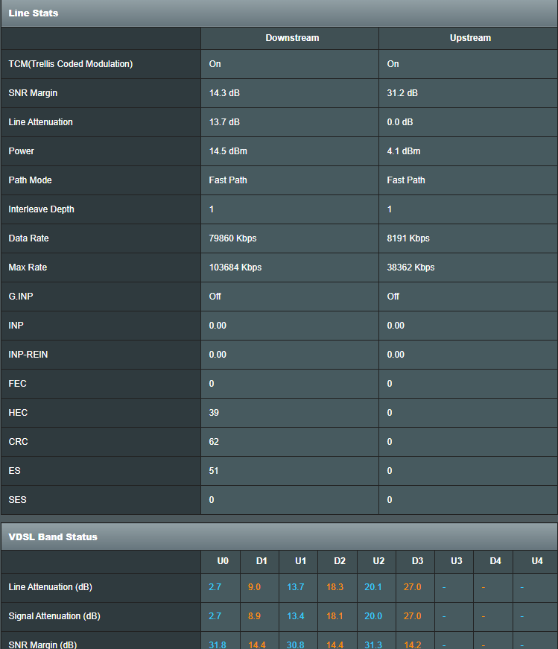
Task: Click the Line Stats section header
Action: 34,13
